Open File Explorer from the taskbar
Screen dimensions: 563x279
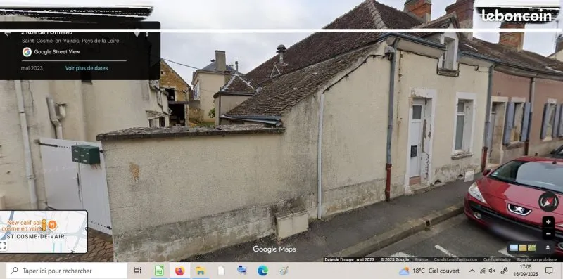[x=201, y=271]
